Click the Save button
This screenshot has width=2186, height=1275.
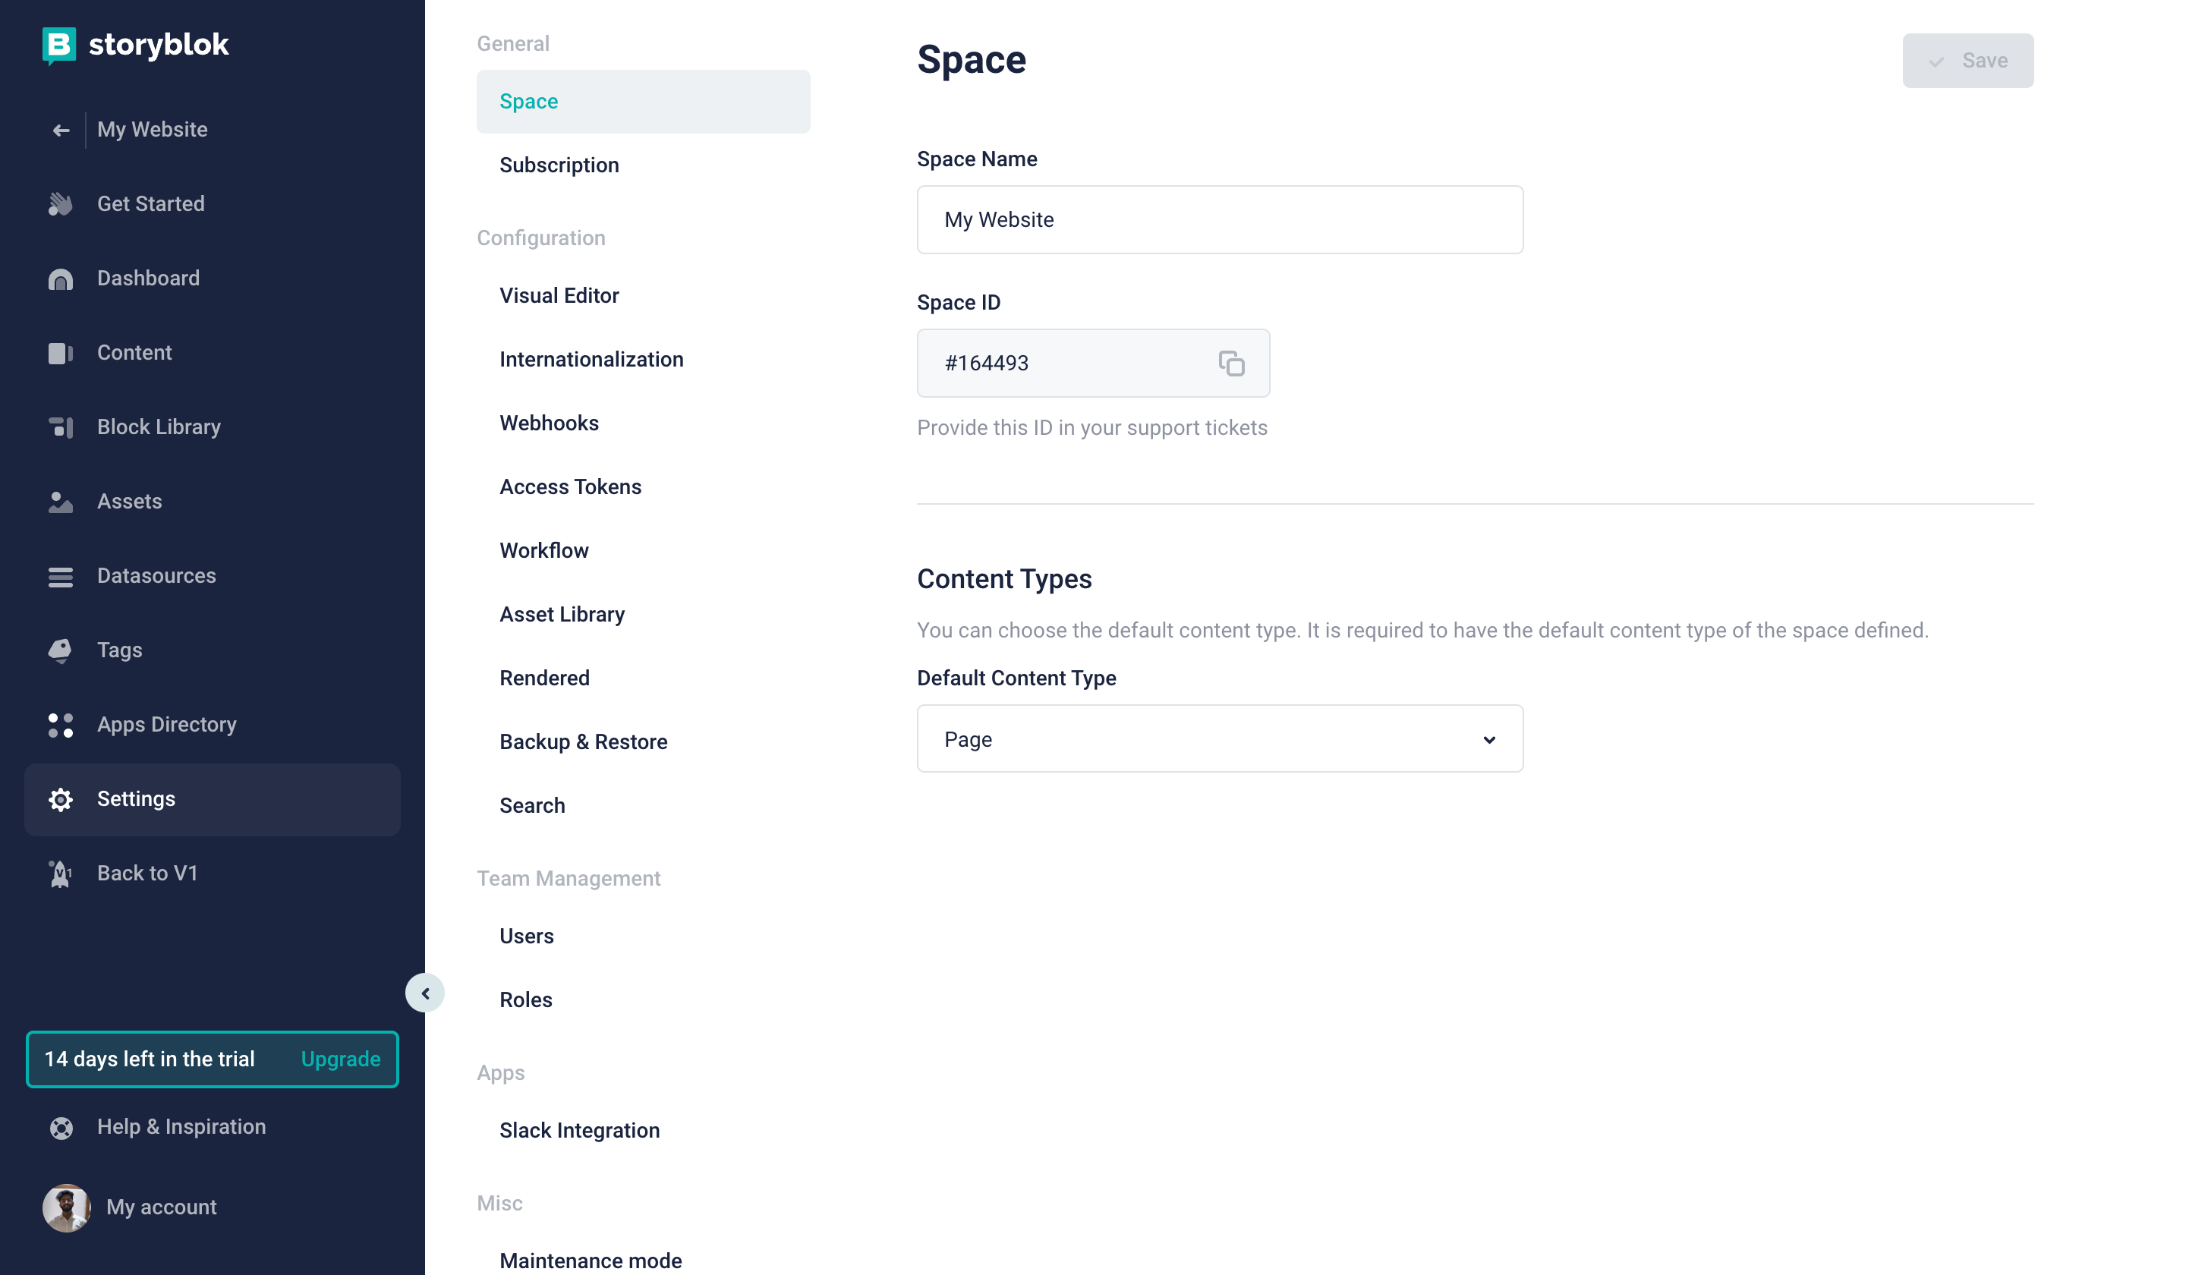(x=1967, y=61)
